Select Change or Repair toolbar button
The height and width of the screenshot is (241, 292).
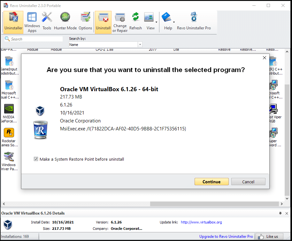(120, 22)
